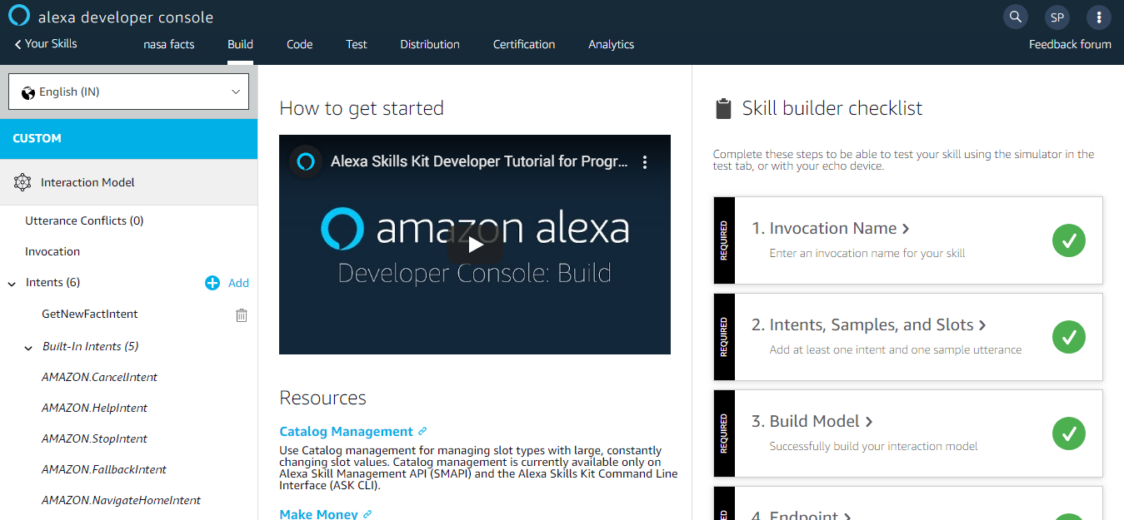1124x520 pixels.
Task: Select GetNewFactIntent intent
Action: pyautogui.click(x=90, y=314)
